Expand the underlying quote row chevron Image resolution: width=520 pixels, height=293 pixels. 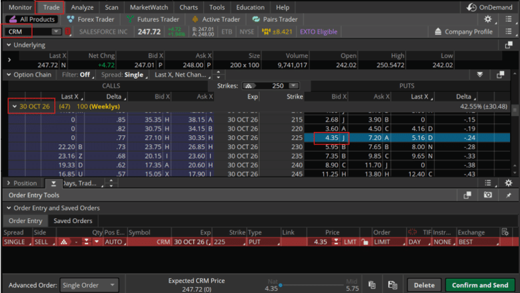9,60
